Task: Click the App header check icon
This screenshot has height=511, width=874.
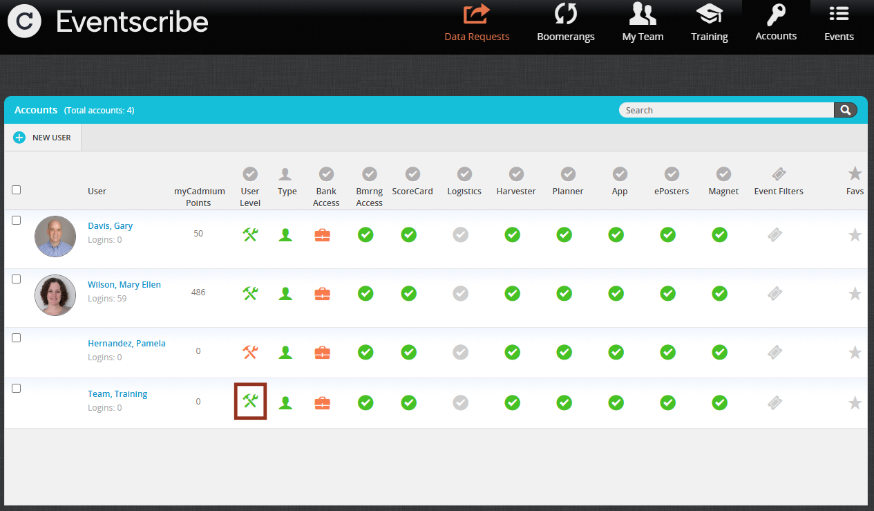Action: (x=620, y=174)
